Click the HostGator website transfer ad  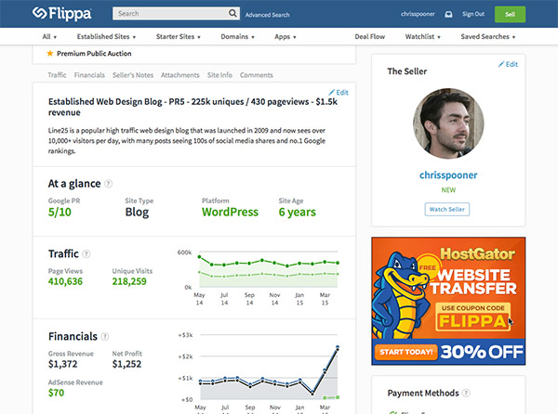[x=448, y=301]
